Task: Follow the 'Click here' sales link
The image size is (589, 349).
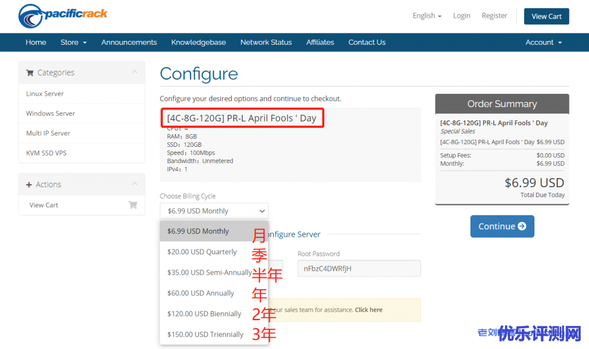Action: click(x=368, y=310)
